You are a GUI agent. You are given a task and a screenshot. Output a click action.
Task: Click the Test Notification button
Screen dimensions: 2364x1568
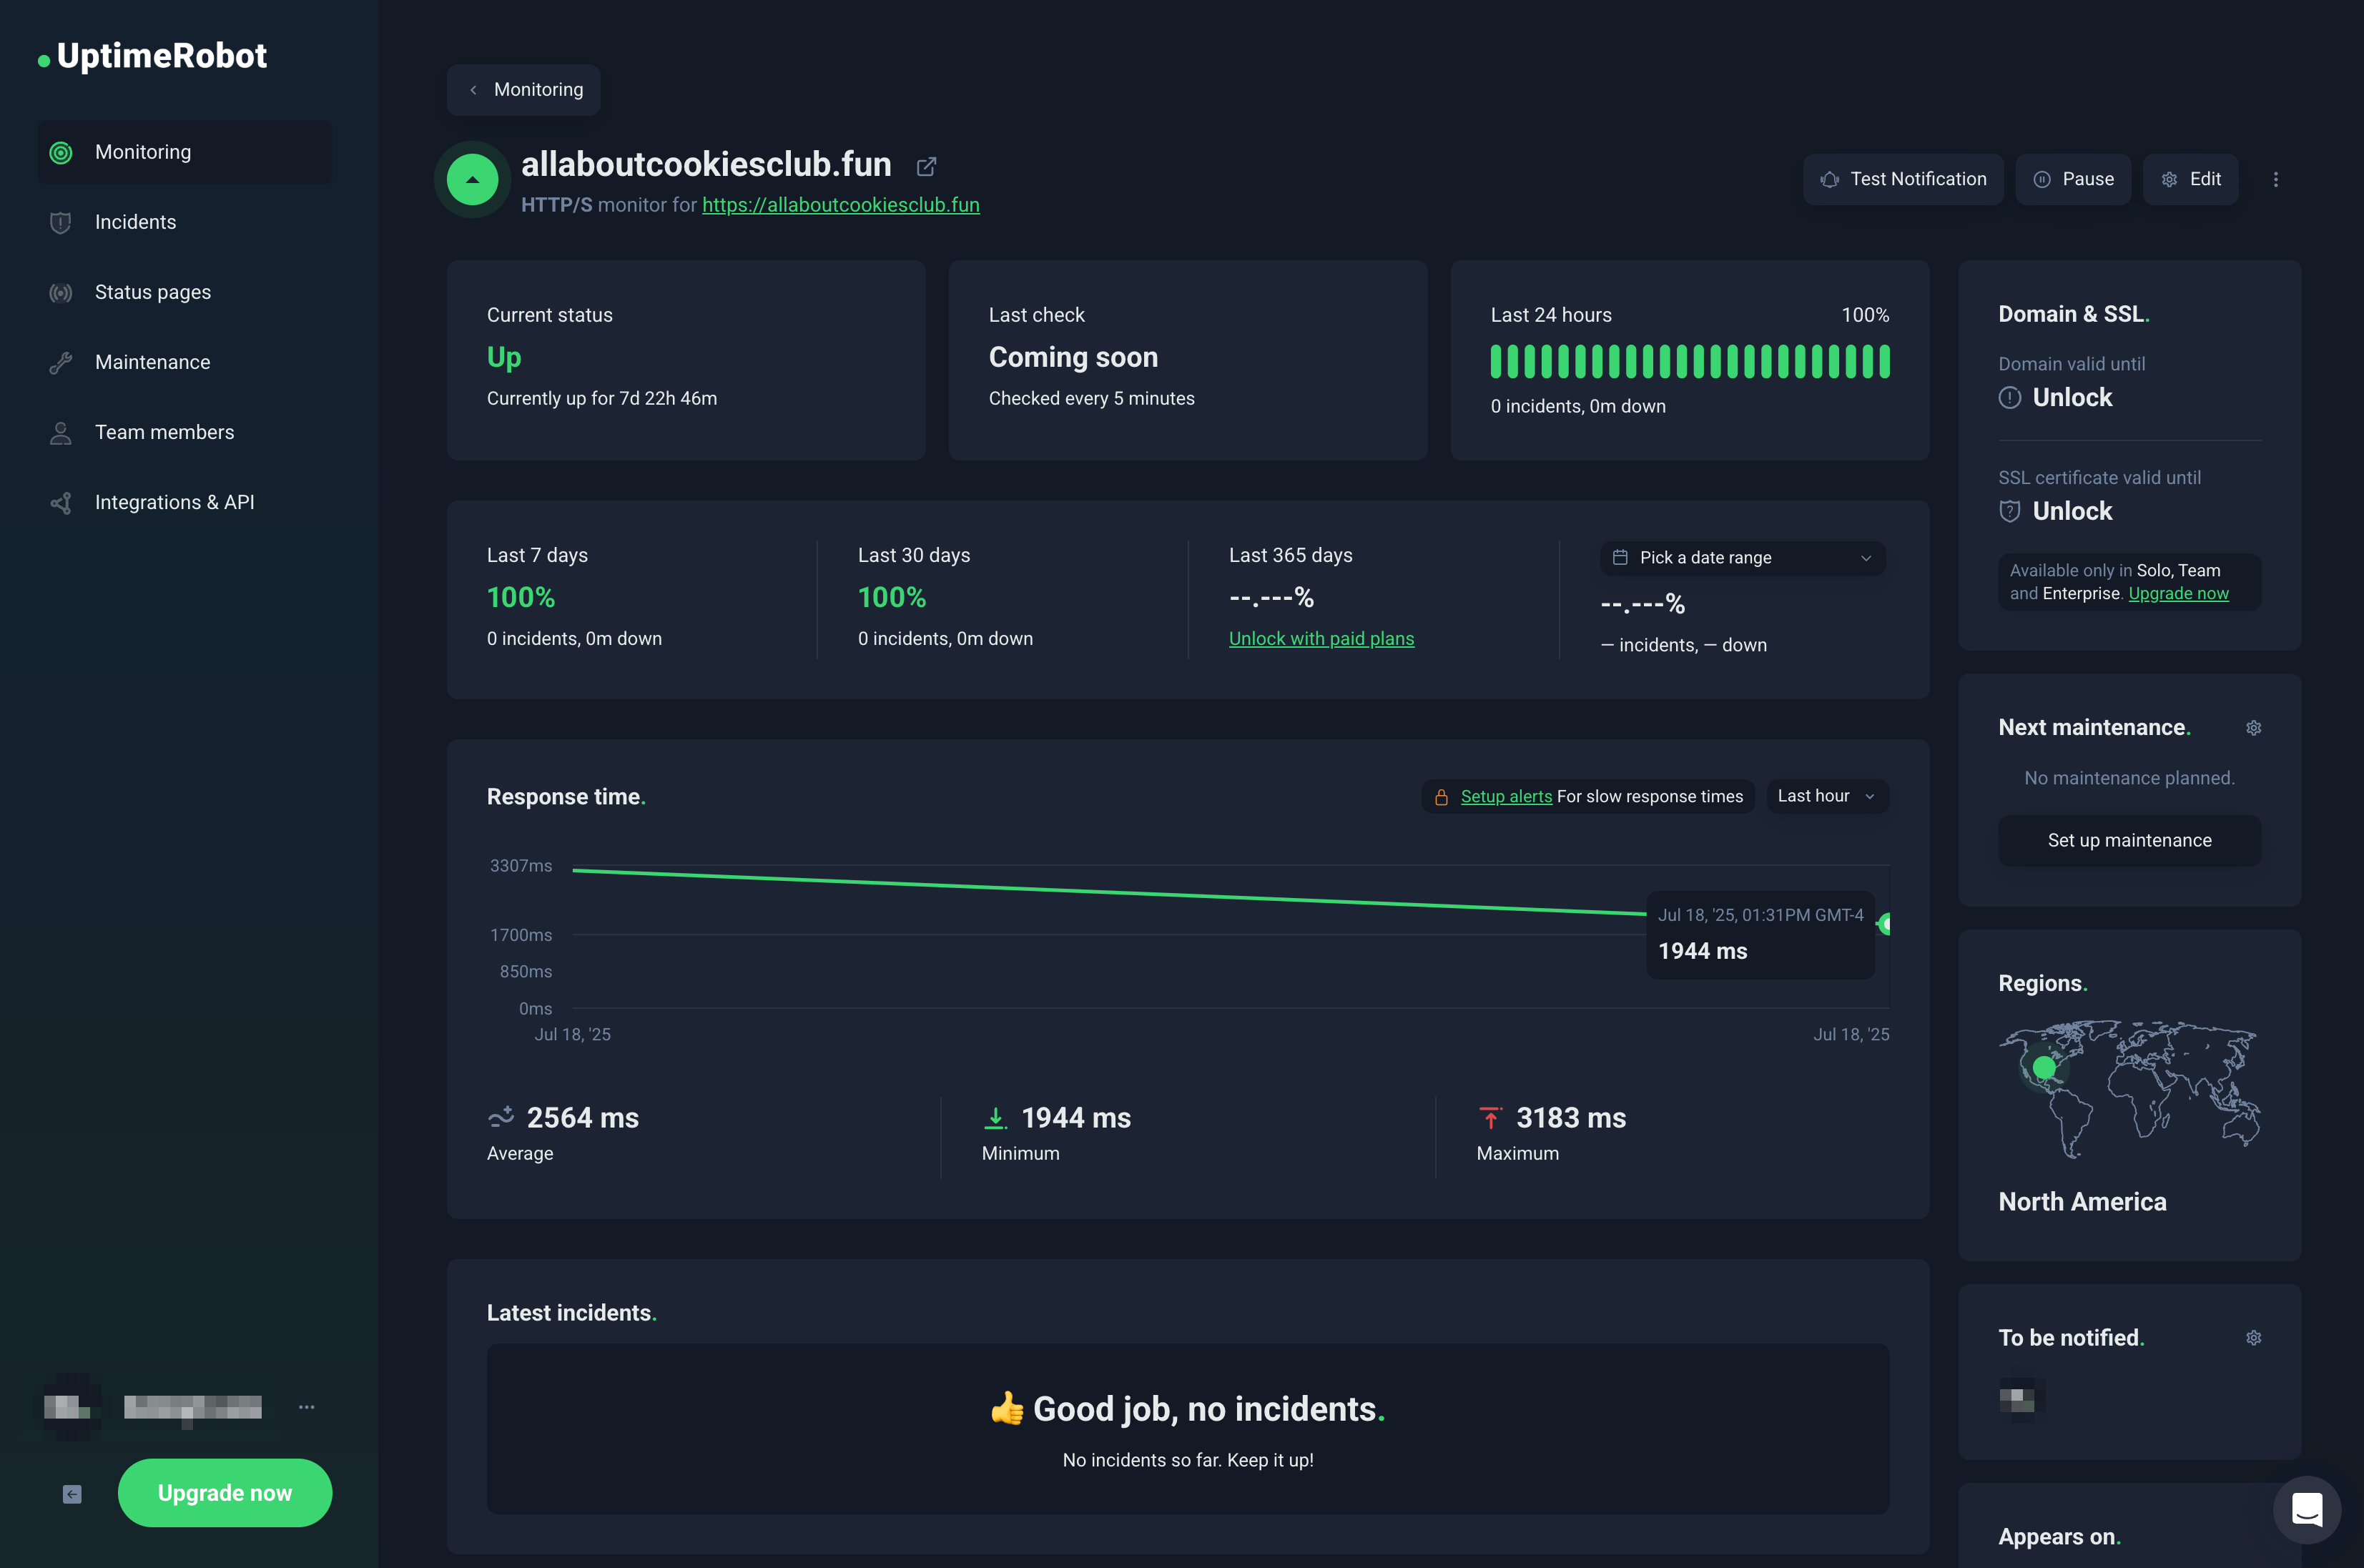coord(1903,179)
